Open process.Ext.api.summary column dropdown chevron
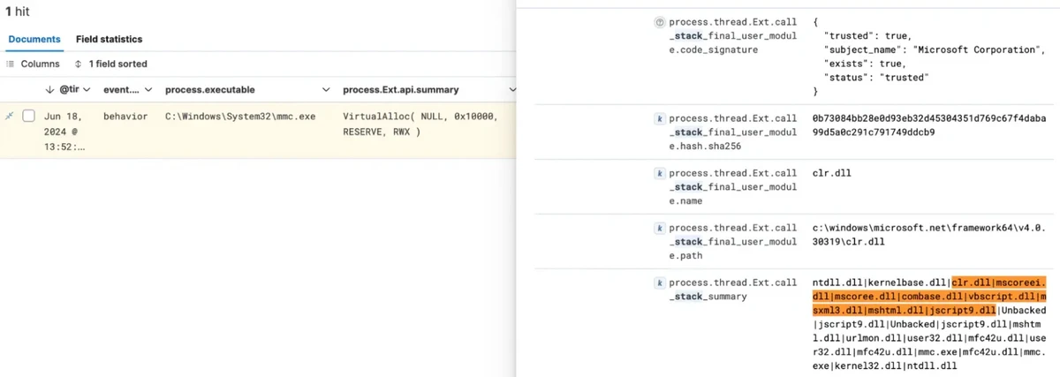 pyautogui.click(x=511, y=90)
